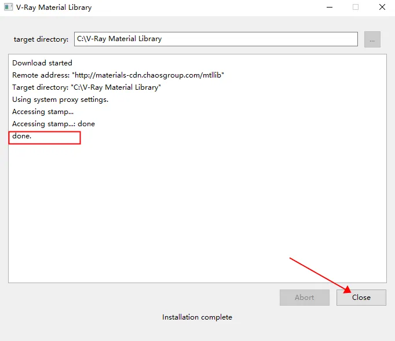
Task: Click the empty title bar area
Action: 203,8
